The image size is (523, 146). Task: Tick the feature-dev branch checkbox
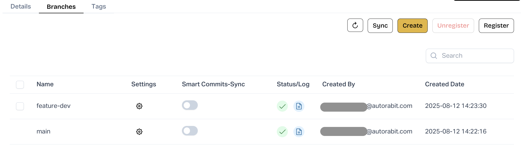point(20,106)
